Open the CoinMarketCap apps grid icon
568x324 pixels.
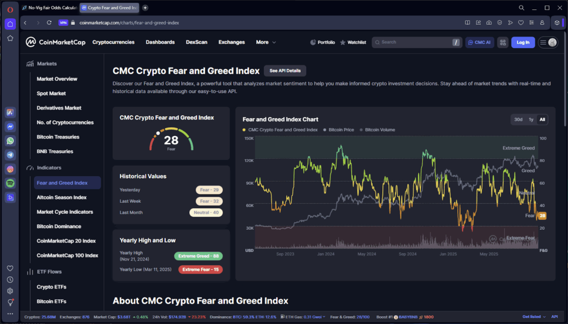(x=503, y=42)
